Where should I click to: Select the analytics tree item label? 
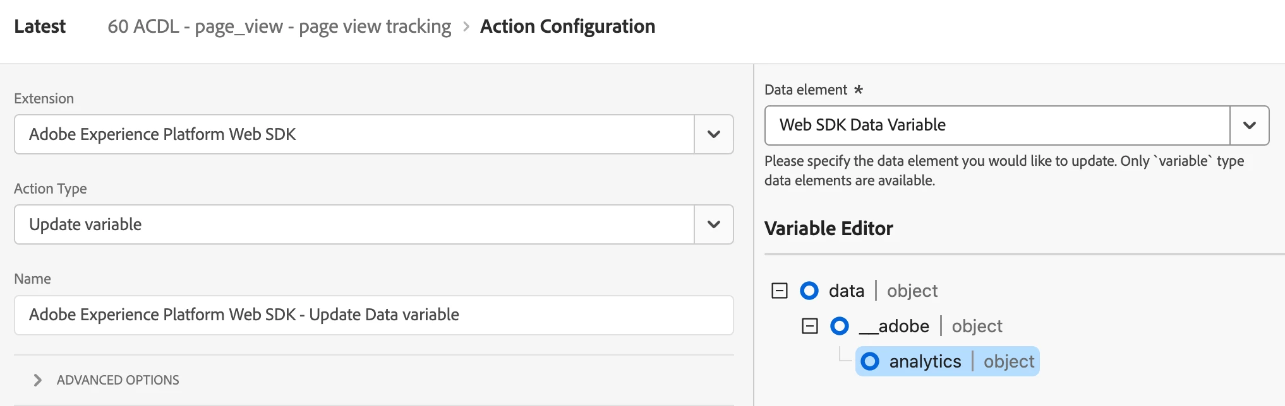click(925, 361)
